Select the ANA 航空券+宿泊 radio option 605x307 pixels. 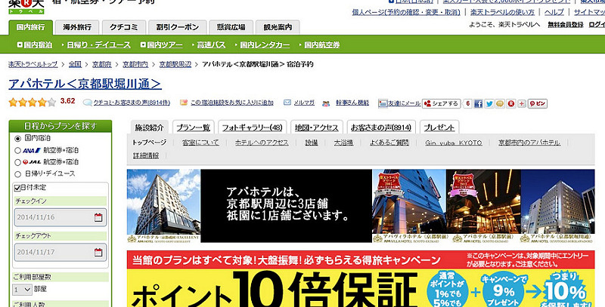point(17,150)
